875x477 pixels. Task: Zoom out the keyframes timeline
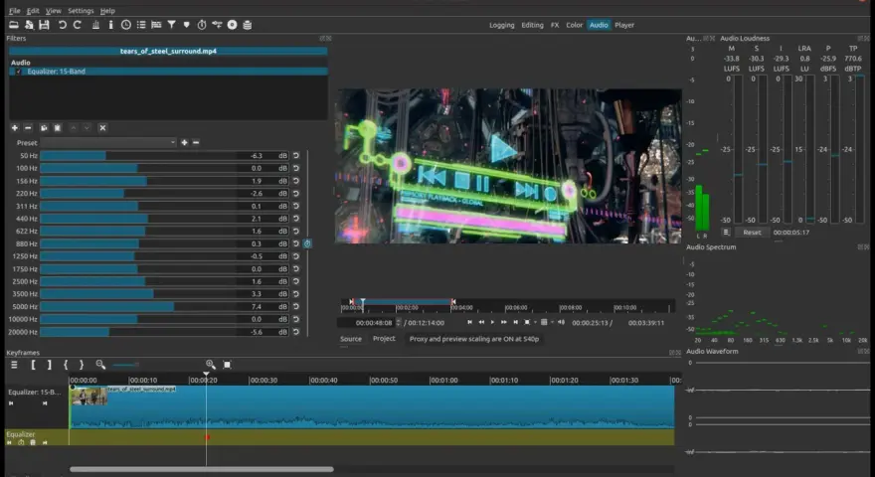pos(100,365)
